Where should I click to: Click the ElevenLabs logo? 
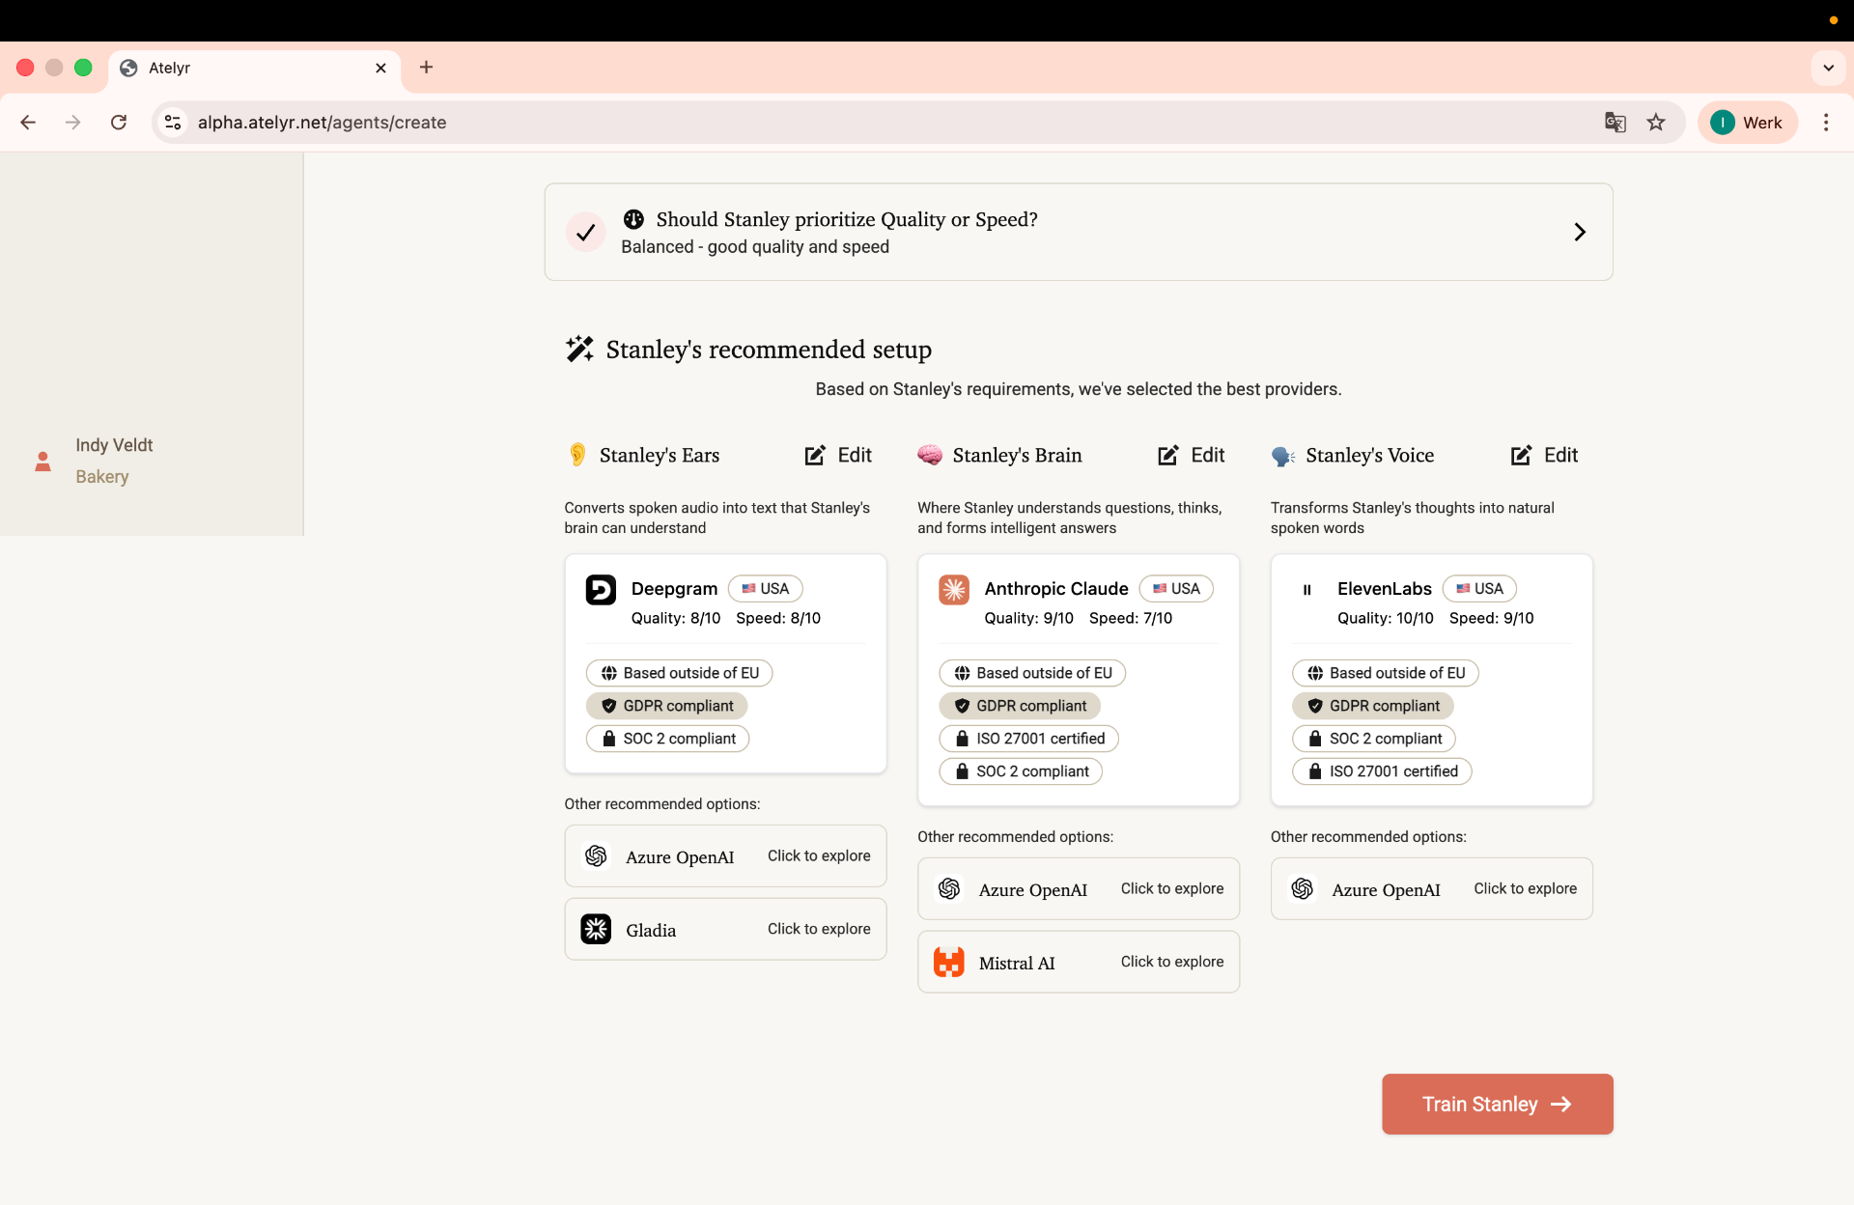pyautogui.click(x=1307, y=589)
